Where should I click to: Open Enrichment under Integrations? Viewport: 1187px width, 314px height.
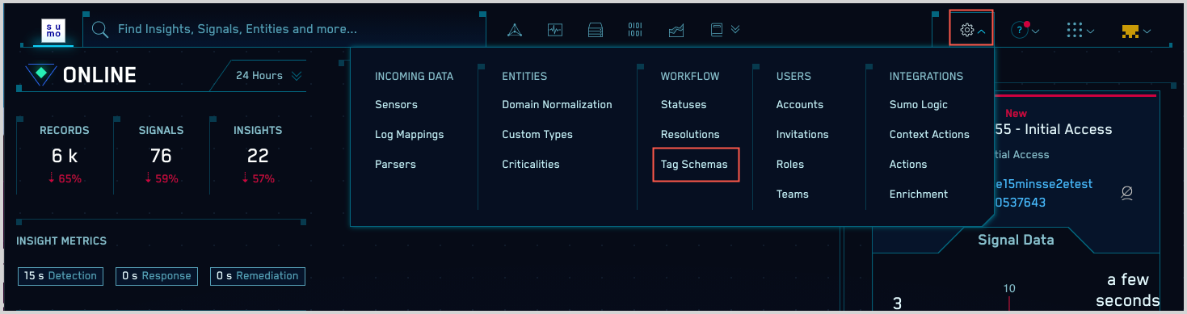[x=919, y=194]
